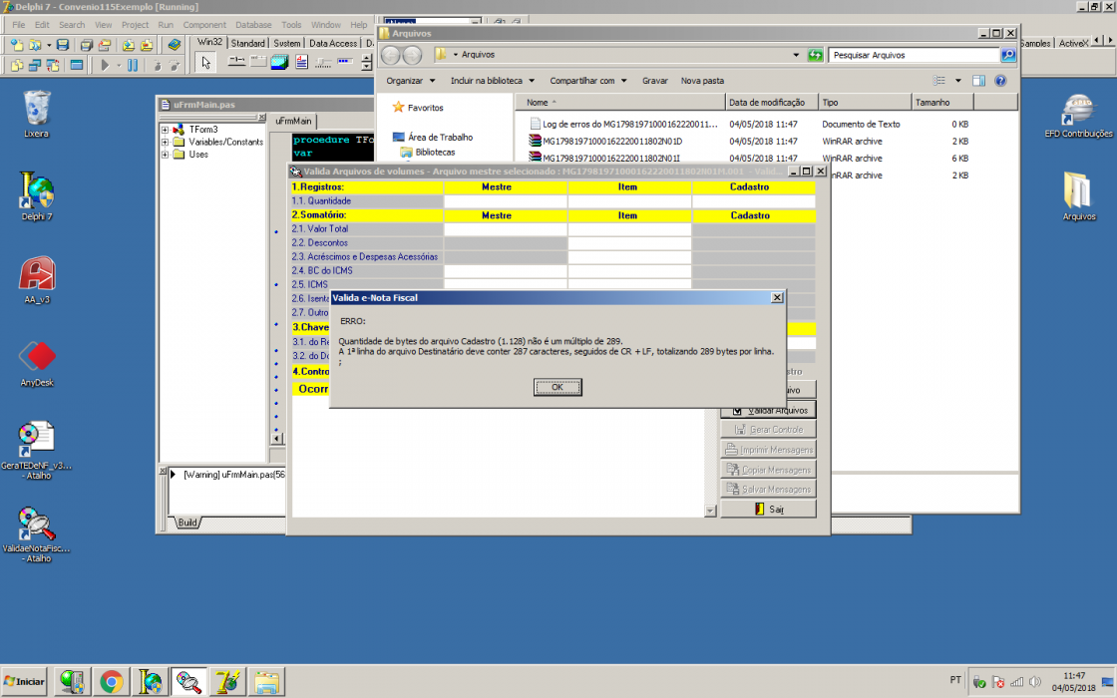Switch to the System palette tab
The image size is (1117, 698).
(x=287, y=44)
